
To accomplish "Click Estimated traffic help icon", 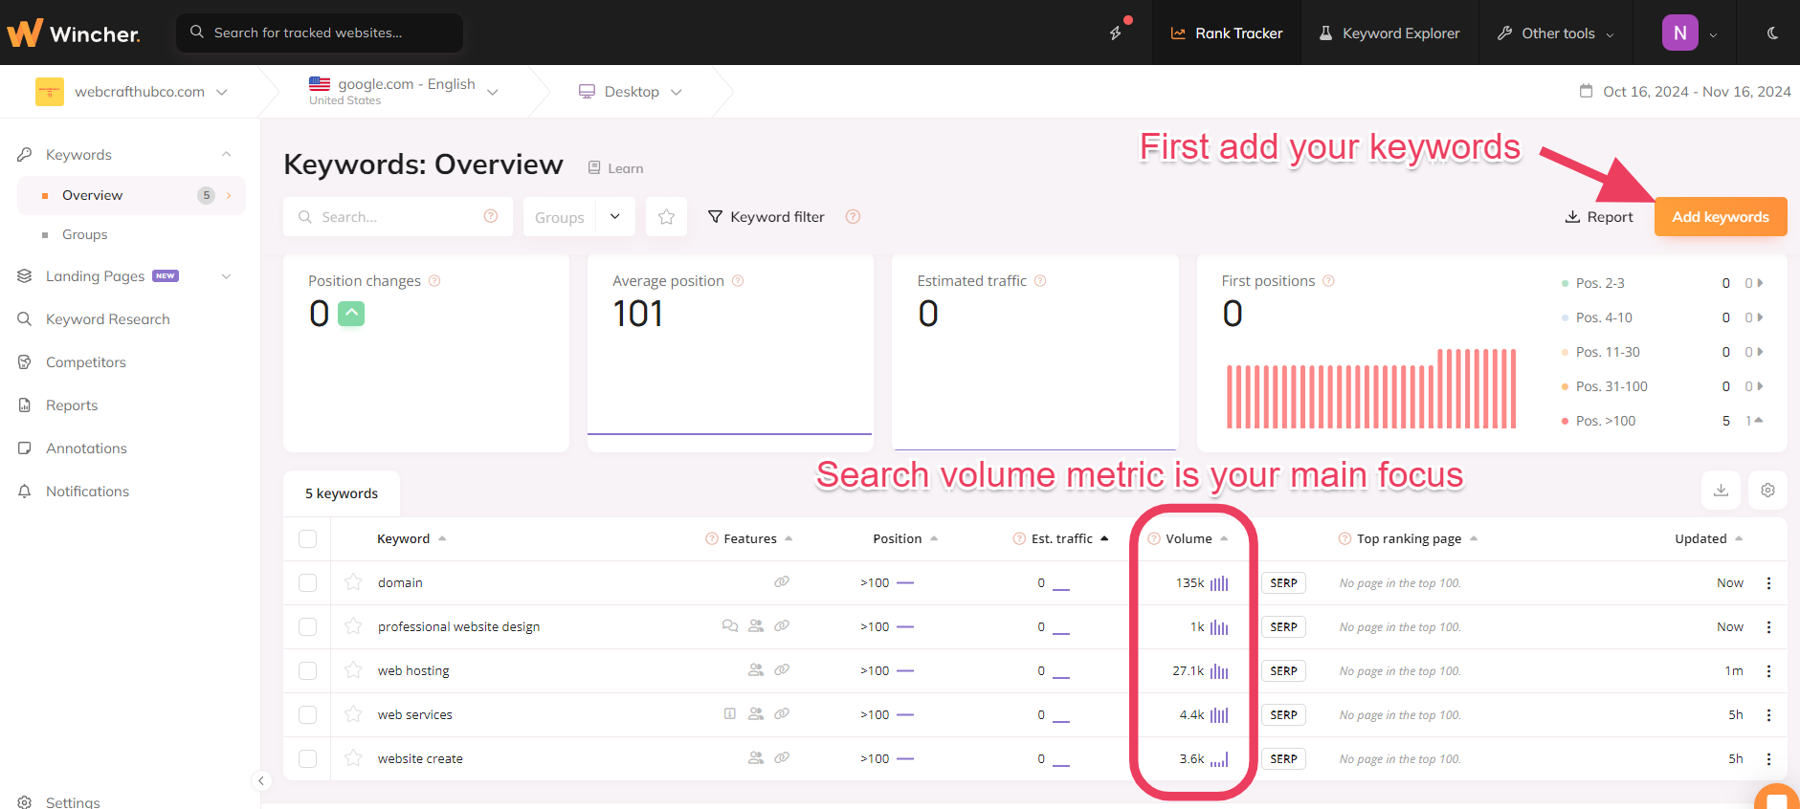I will click(x=1040, y=281).
